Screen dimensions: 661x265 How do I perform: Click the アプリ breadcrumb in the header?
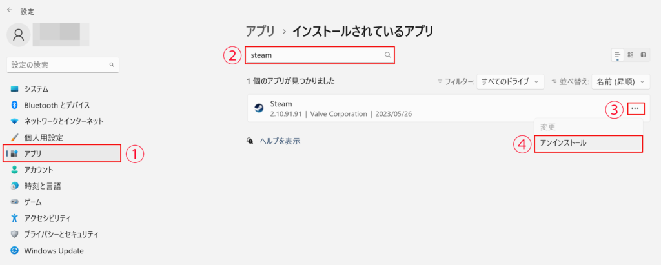[261, 30]
